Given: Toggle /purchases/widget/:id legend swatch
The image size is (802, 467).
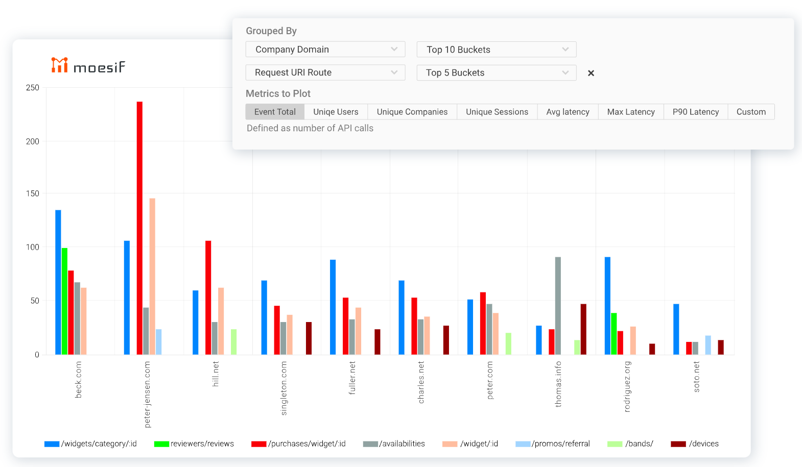Looking at the screenshot, I should tap(259, 444).
